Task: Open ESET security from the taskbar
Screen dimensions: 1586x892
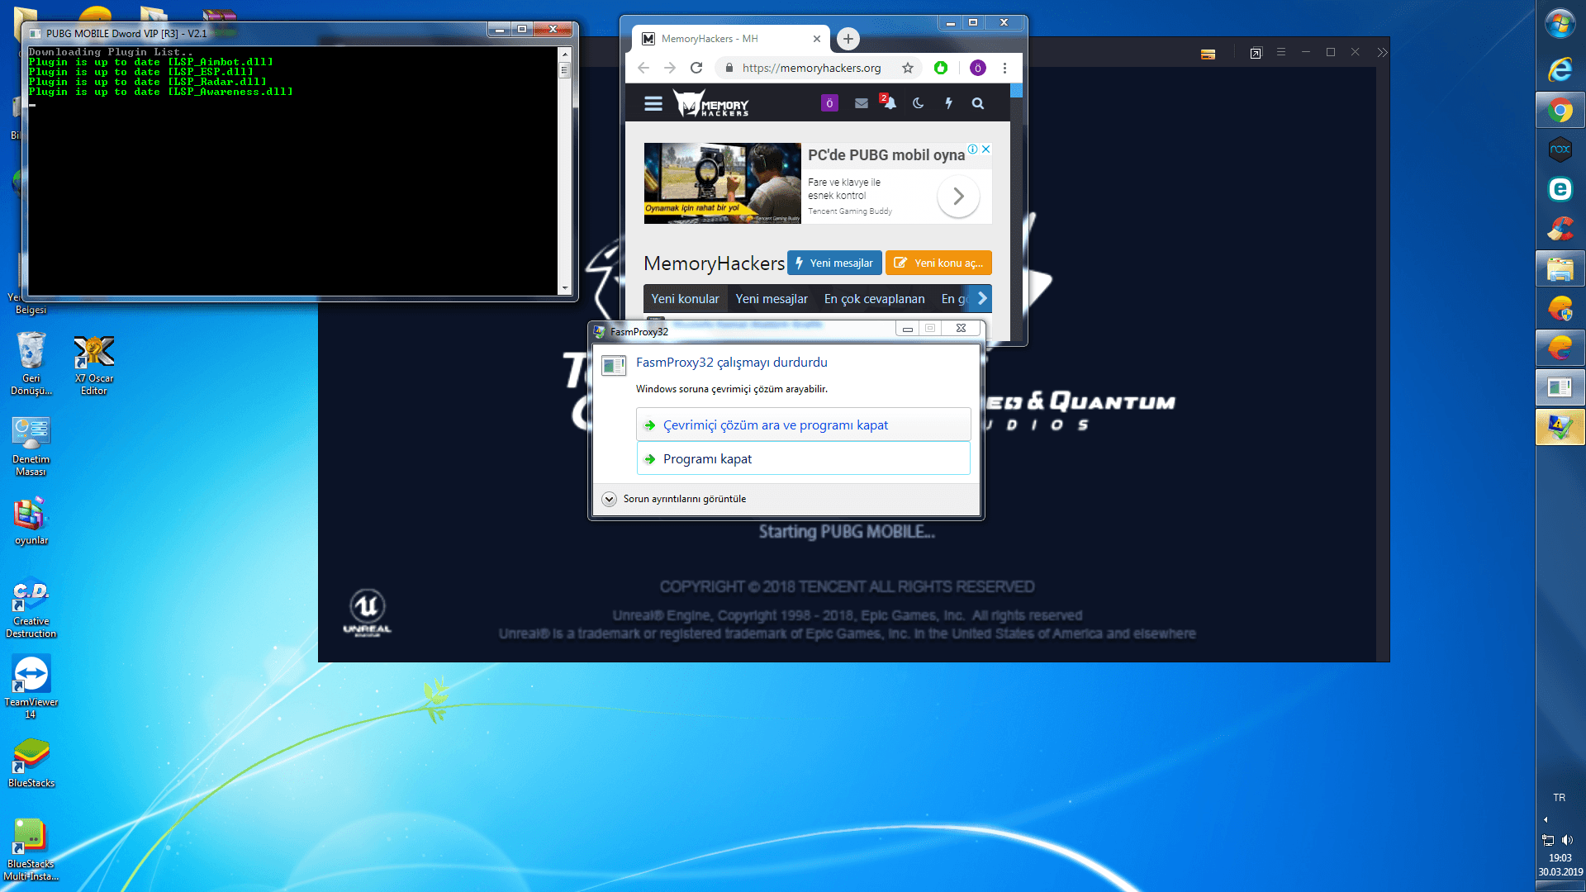Action: pyautogui.click(x=1560, y=189)
